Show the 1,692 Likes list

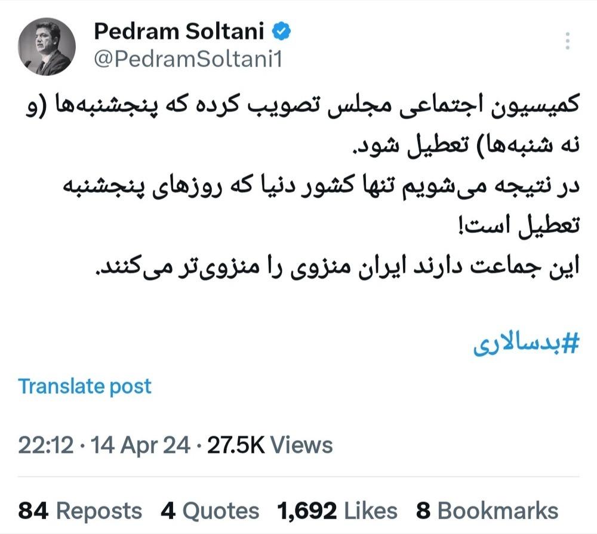(x=337, y=511)
